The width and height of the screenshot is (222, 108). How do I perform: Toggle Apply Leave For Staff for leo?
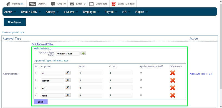pyautogui.click(x=141, y=88)
